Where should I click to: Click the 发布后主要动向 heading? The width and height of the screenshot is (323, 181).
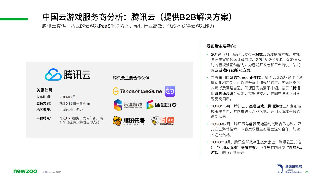222,46
